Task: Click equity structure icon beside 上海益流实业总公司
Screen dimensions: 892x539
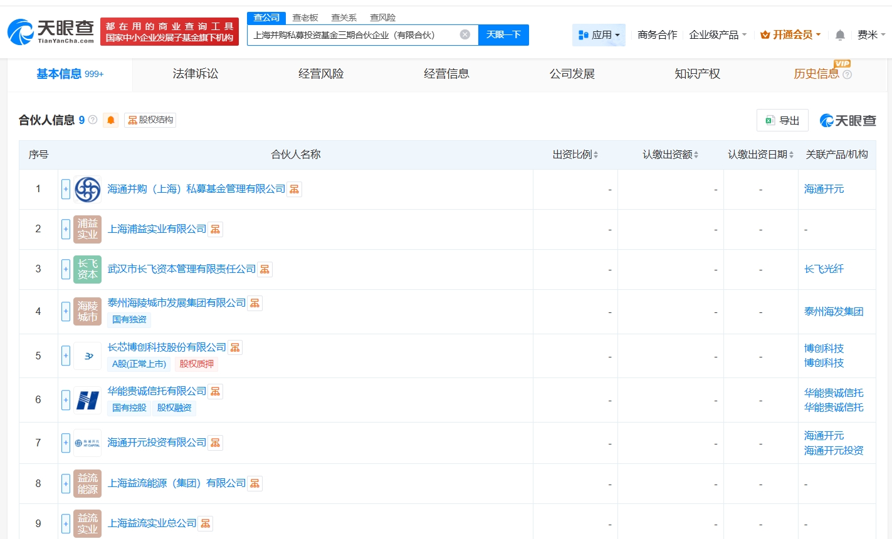Action: tap(205, 523)
